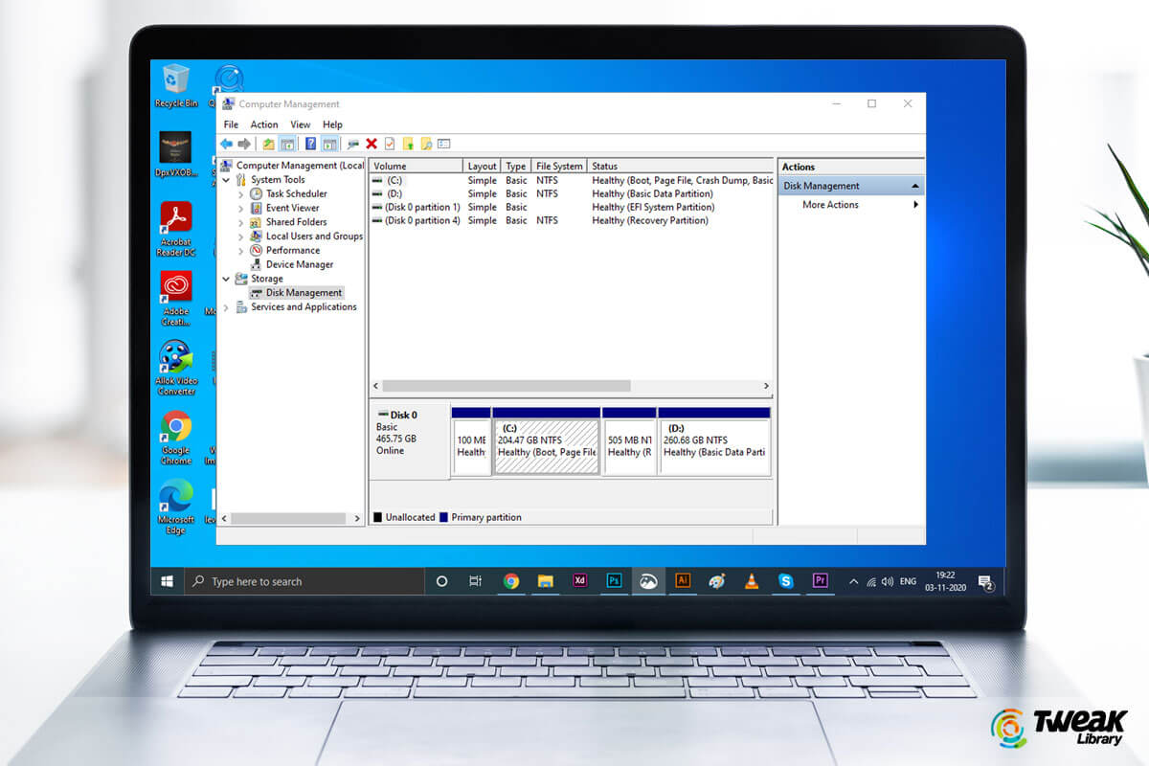Open Acrobat Reader DC desktop shortcut
Screen dimensions: 1149x766
[x=176, y=217]
